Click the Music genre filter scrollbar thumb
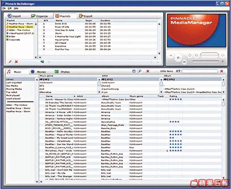 tap(99, 84)
